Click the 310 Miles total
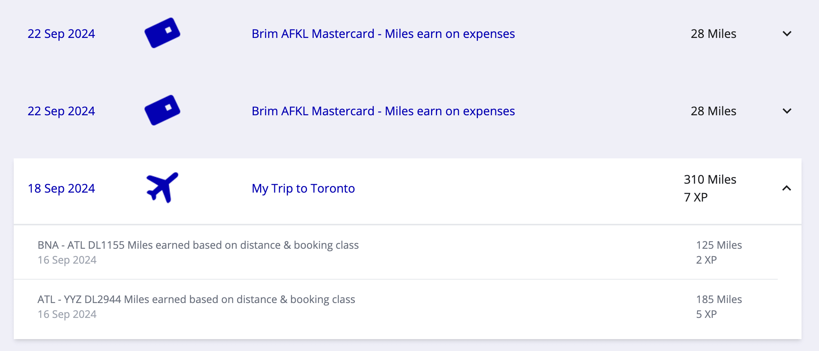This screenshot has height=351, width=819. tap(710, 180)
